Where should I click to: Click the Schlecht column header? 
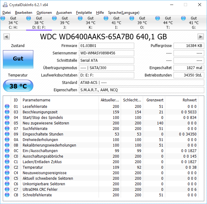(x=132, y=100)
